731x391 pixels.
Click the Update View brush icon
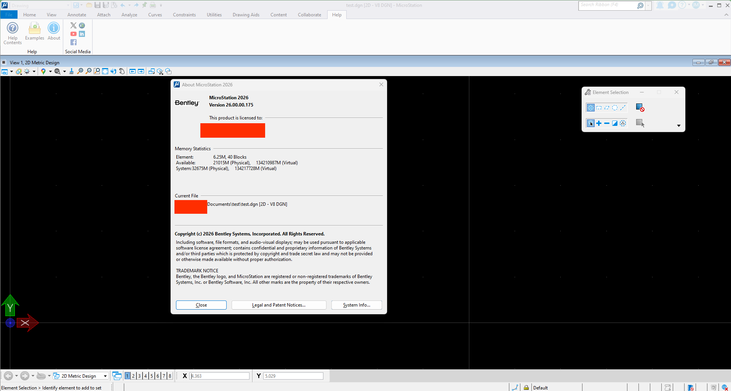[x=71, y=71]
